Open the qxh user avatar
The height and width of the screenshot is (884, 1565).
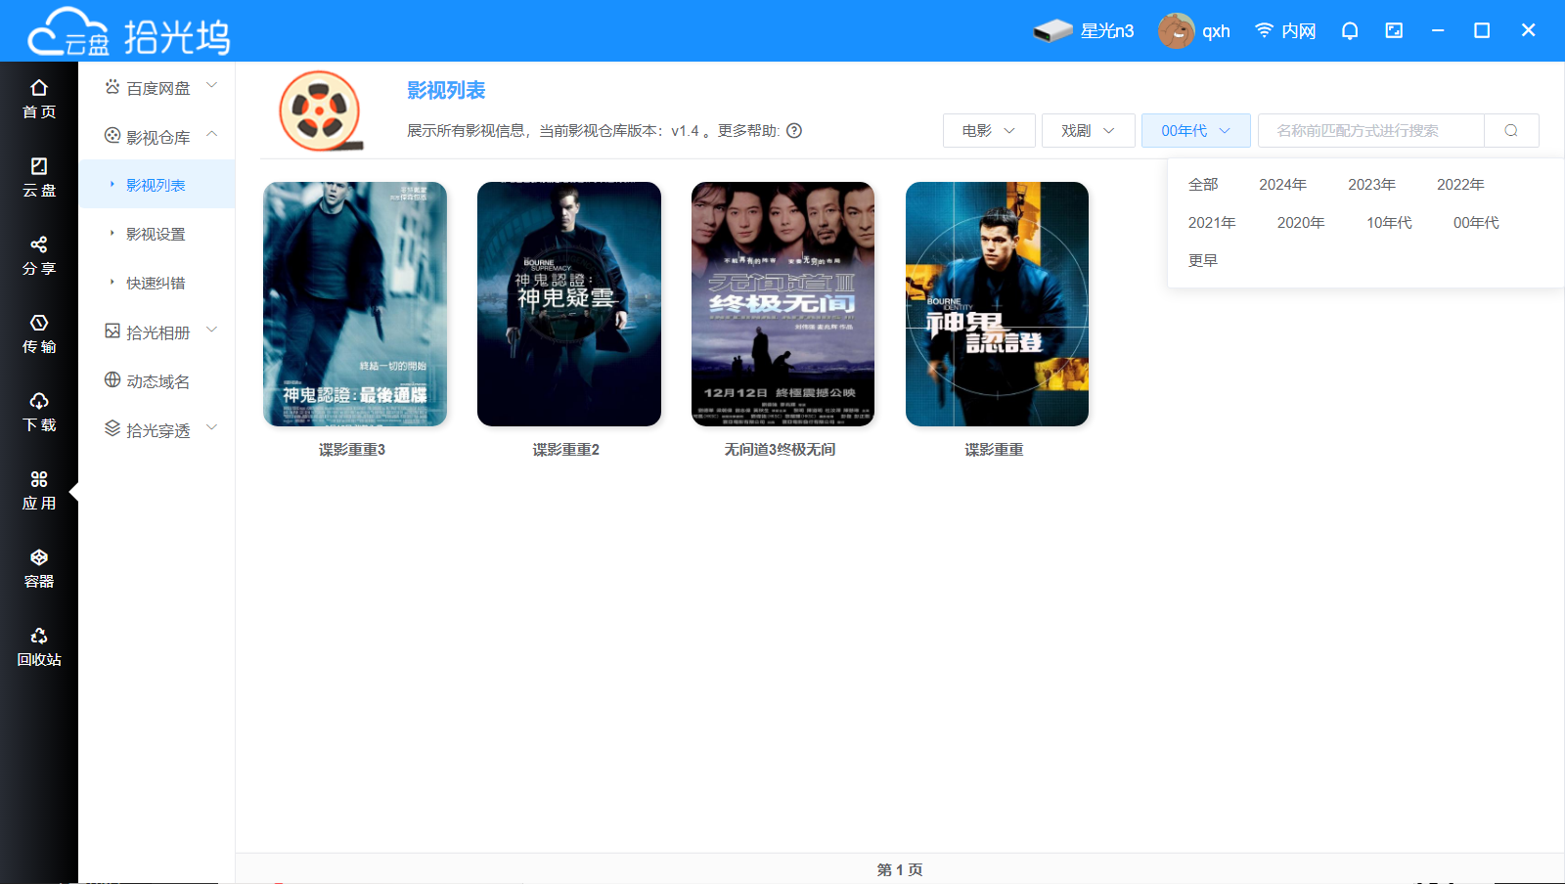tap(1176, 31)
